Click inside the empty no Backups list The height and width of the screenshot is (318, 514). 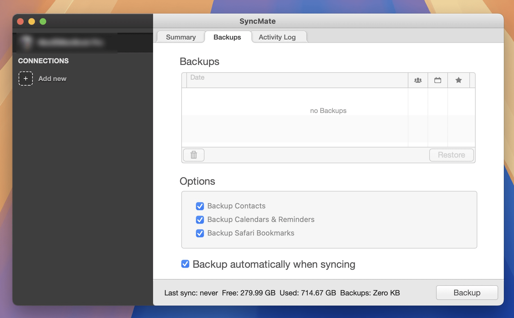tap(328, 110)
